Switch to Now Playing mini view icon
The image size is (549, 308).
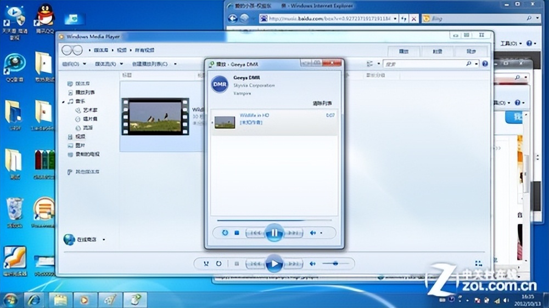(478, 264)
